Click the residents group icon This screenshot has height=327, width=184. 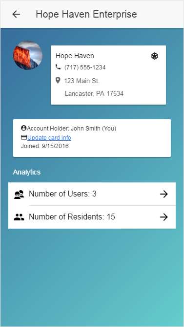[19, 217]
